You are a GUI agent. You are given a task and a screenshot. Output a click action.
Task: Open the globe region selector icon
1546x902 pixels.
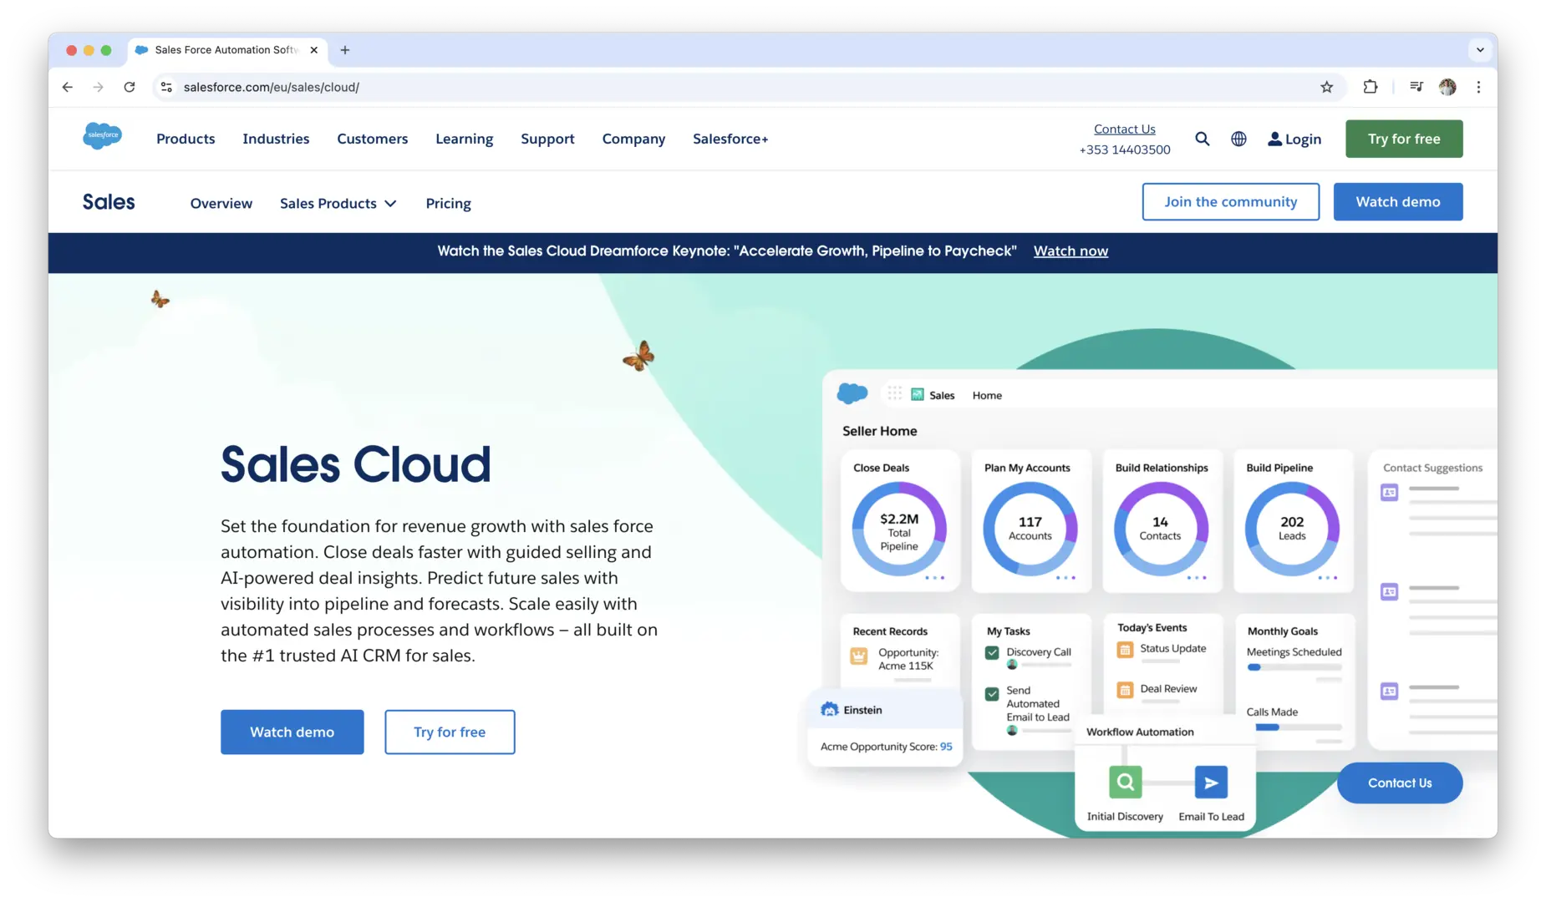point(1238,139)
